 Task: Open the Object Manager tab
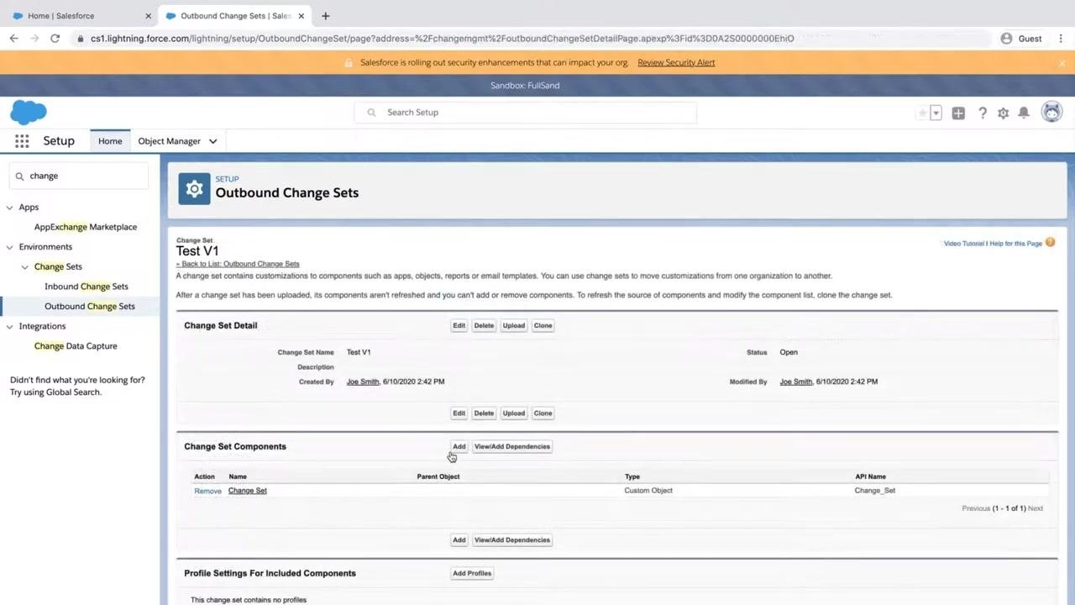[x=169, y=141]
